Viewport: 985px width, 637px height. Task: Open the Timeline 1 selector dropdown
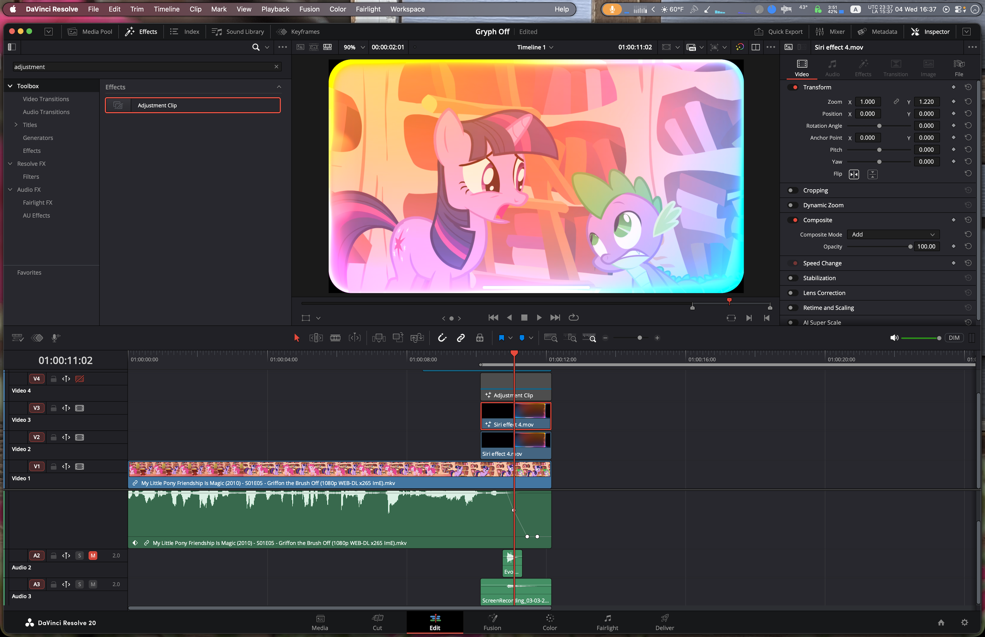click(x=535, y=47)
